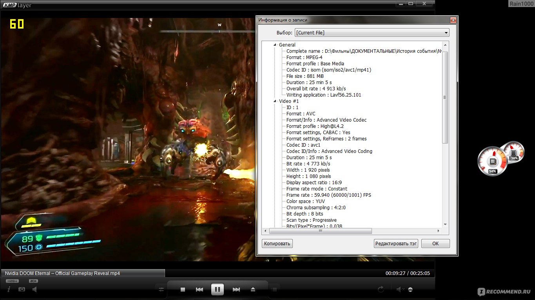535x300 pixels.
Task: Click the 2CH audio channel badge
Action: 33,281
